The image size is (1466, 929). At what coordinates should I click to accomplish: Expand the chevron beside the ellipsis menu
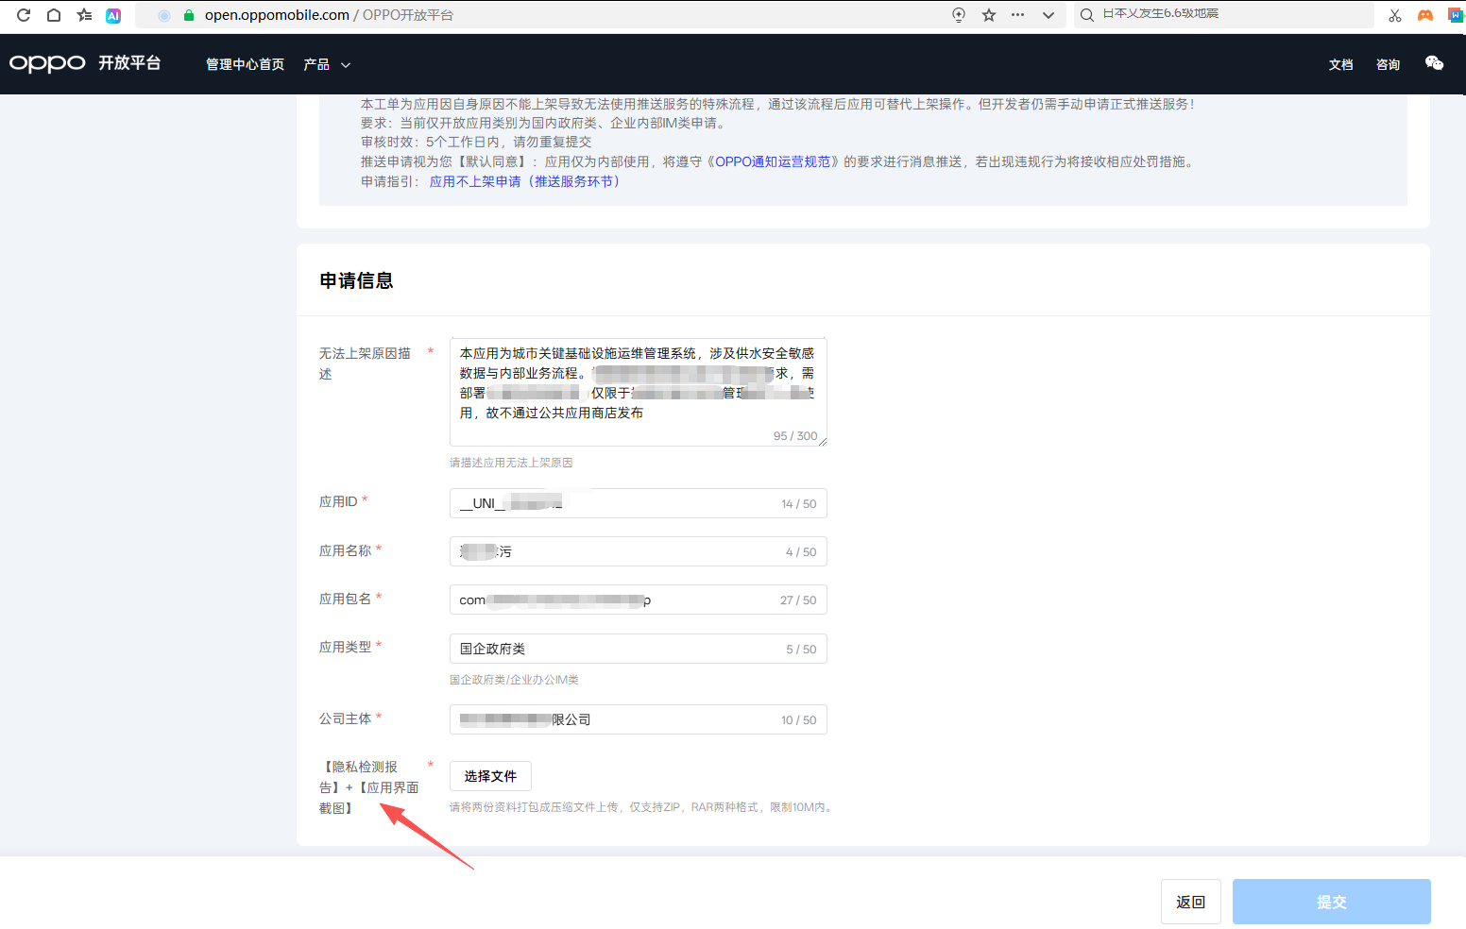tap(1048, 15)
